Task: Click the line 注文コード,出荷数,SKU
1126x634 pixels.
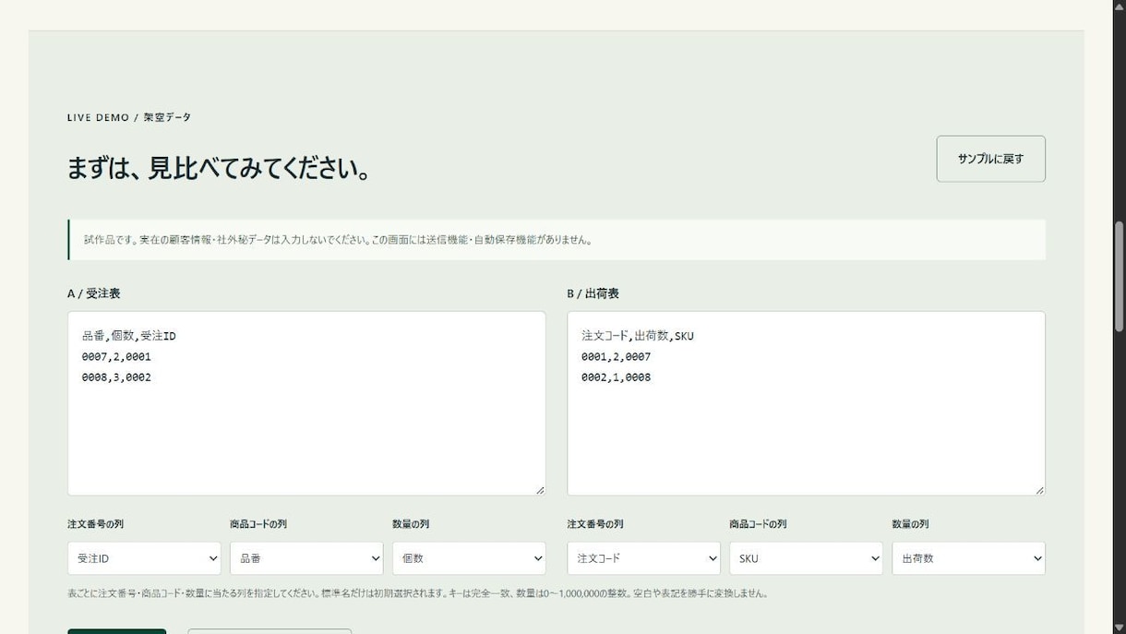Action: [637, 336]
